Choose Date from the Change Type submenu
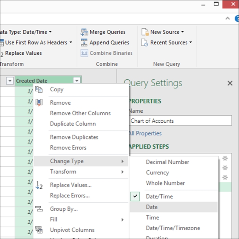Screen dimensions: 239x239 (152, 207)
